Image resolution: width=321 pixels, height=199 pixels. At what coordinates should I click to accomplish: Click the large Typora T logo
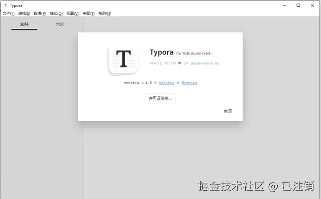coord(123,60)
